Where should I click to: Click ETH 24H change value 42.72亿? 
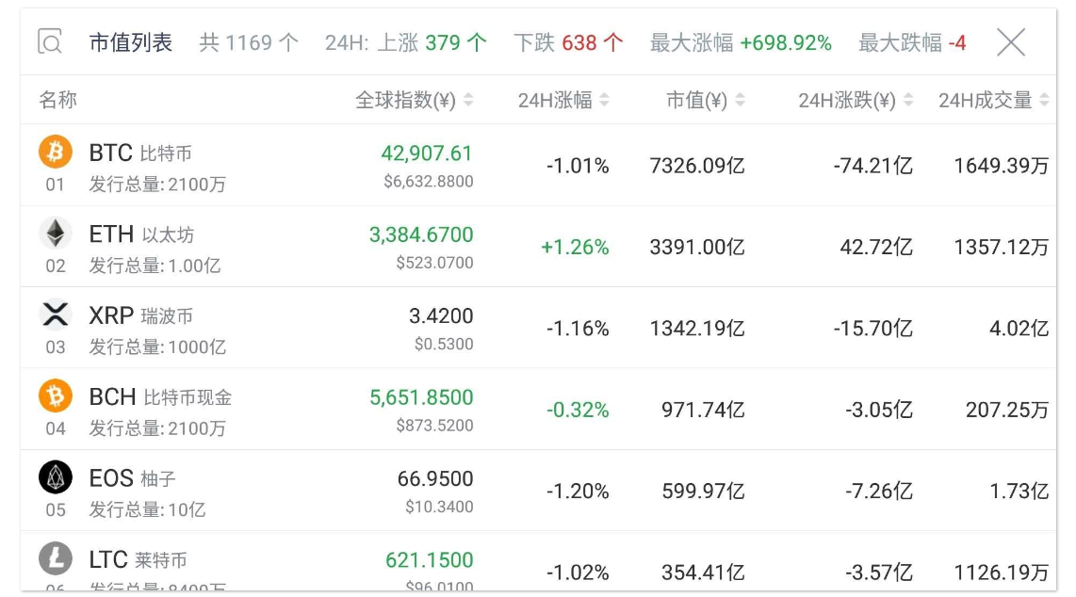(876, 247)
